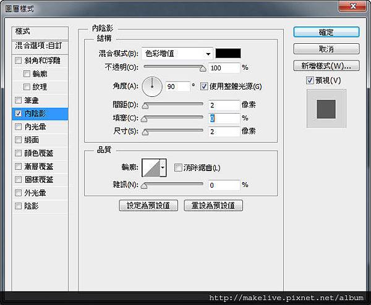Click the 雜訊 noise value field
The image size is (371, 305).
click(x=224, y=185)
